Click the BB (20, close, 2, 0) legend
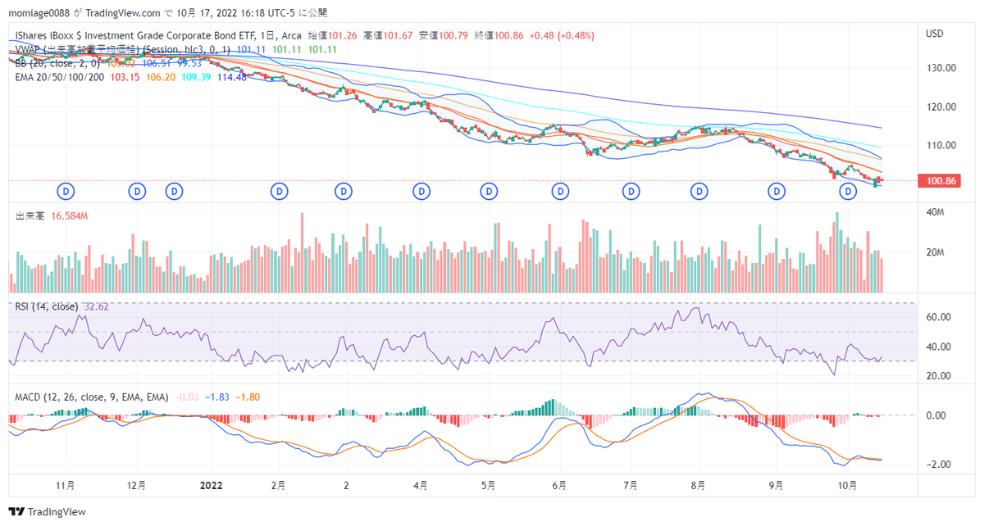The height and width of the screenshot is (526, 984). click(x=58, y=62)
